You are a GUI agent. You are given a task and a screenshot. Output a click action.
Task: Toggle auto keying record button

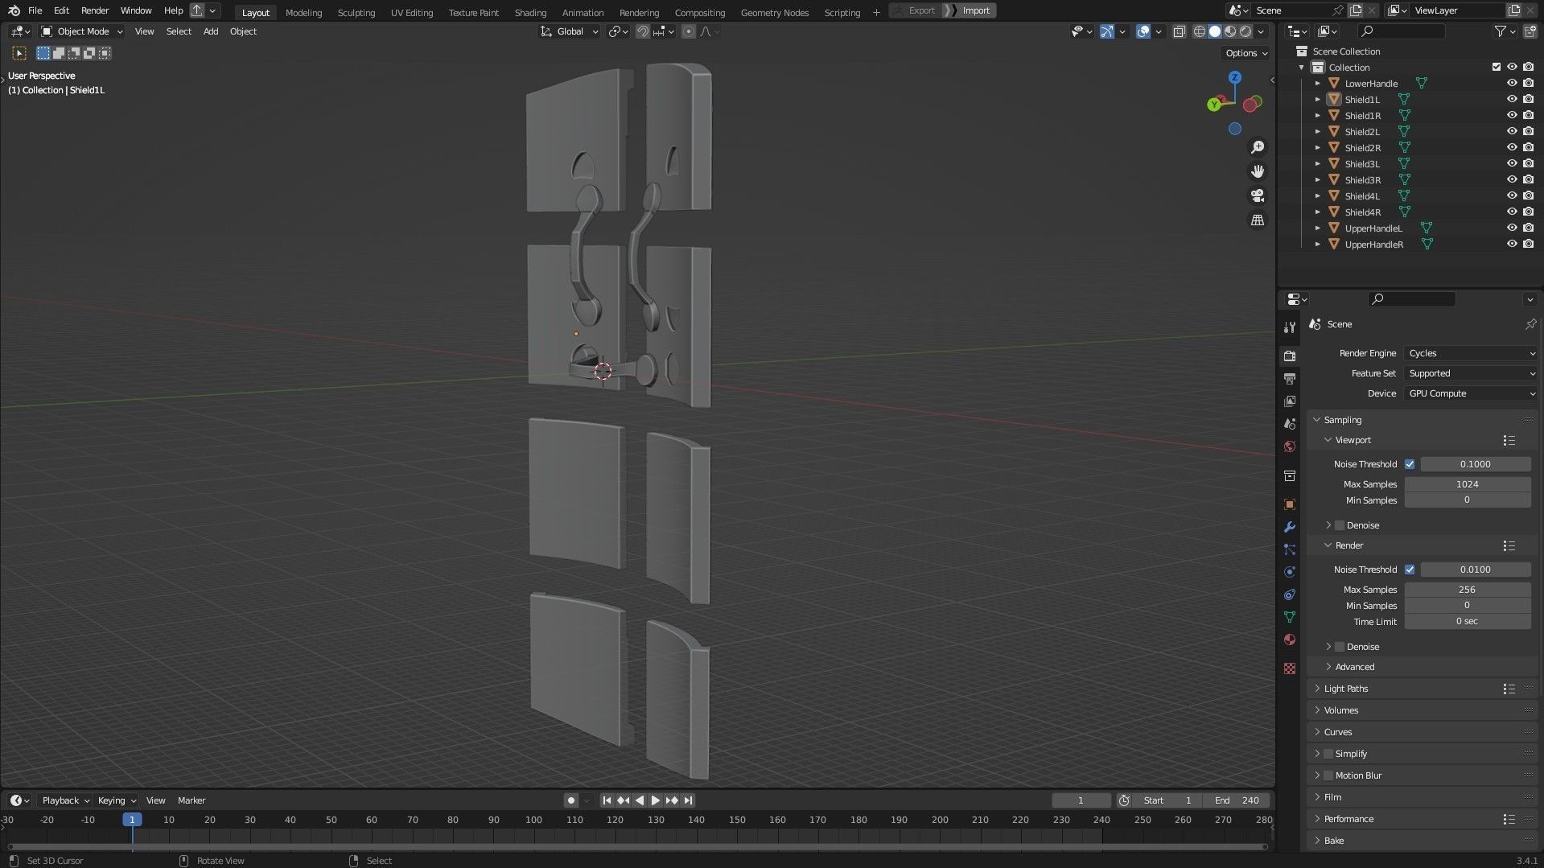pyautogui.click(x=570, y=800)
